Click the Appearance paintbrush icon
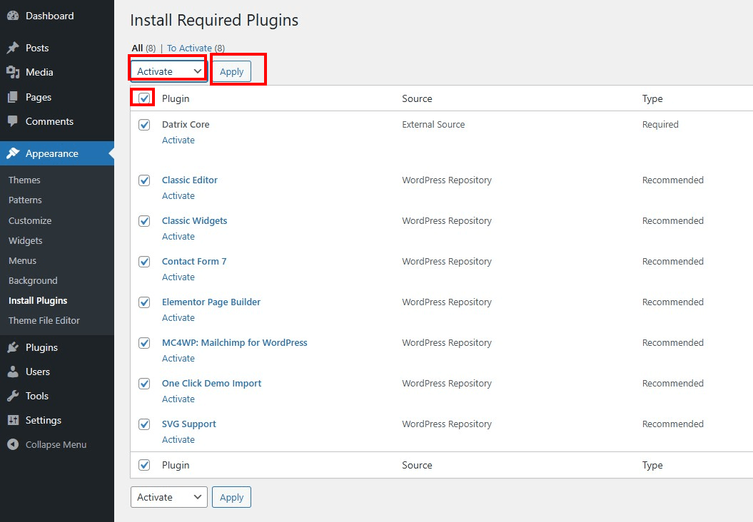753x522 pixels. click(13, 153)
